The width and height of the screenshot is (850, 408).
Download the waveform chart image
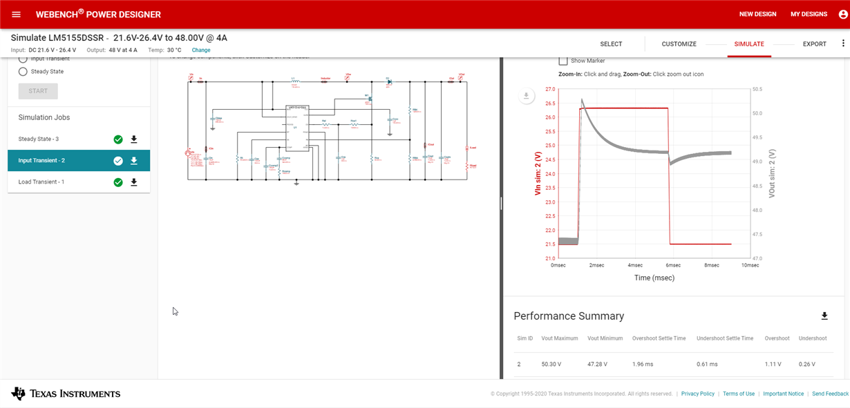(x=527, y=97)
